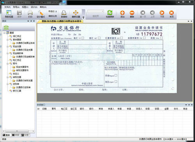Screen dimensions: 195x142
Task: Tick the 电汇 checkbox on the form
Action: [83, 38]
